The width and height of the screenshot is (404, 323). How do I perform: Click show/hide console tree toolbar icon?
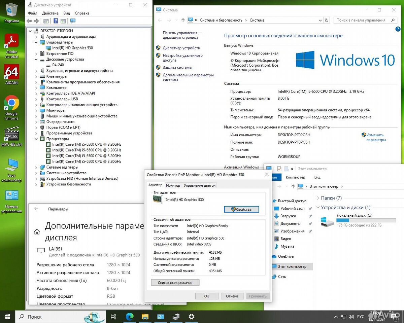[46, 21]
